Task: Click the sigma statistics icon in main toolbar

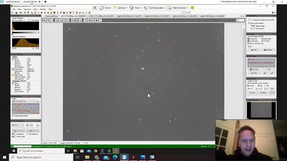Action: click(x=35, y=13)
